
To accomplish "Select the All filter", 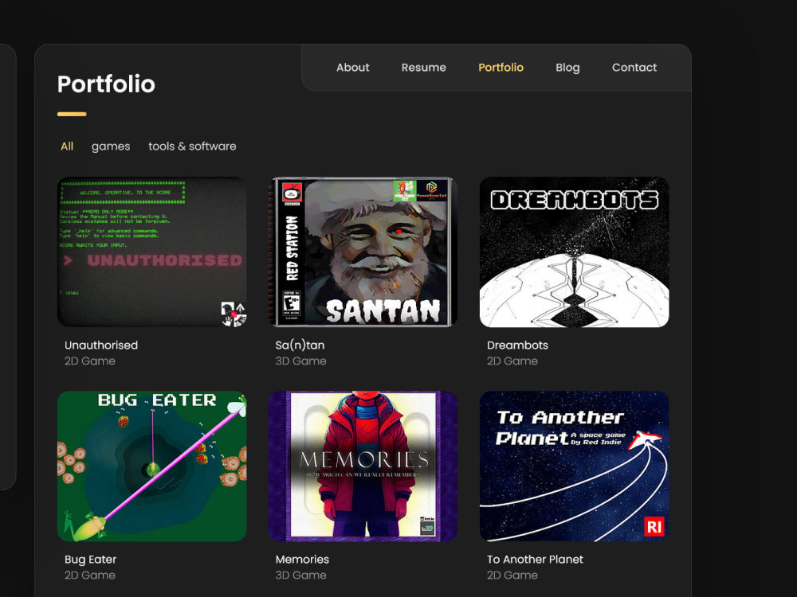I will [x=67, y=146].
